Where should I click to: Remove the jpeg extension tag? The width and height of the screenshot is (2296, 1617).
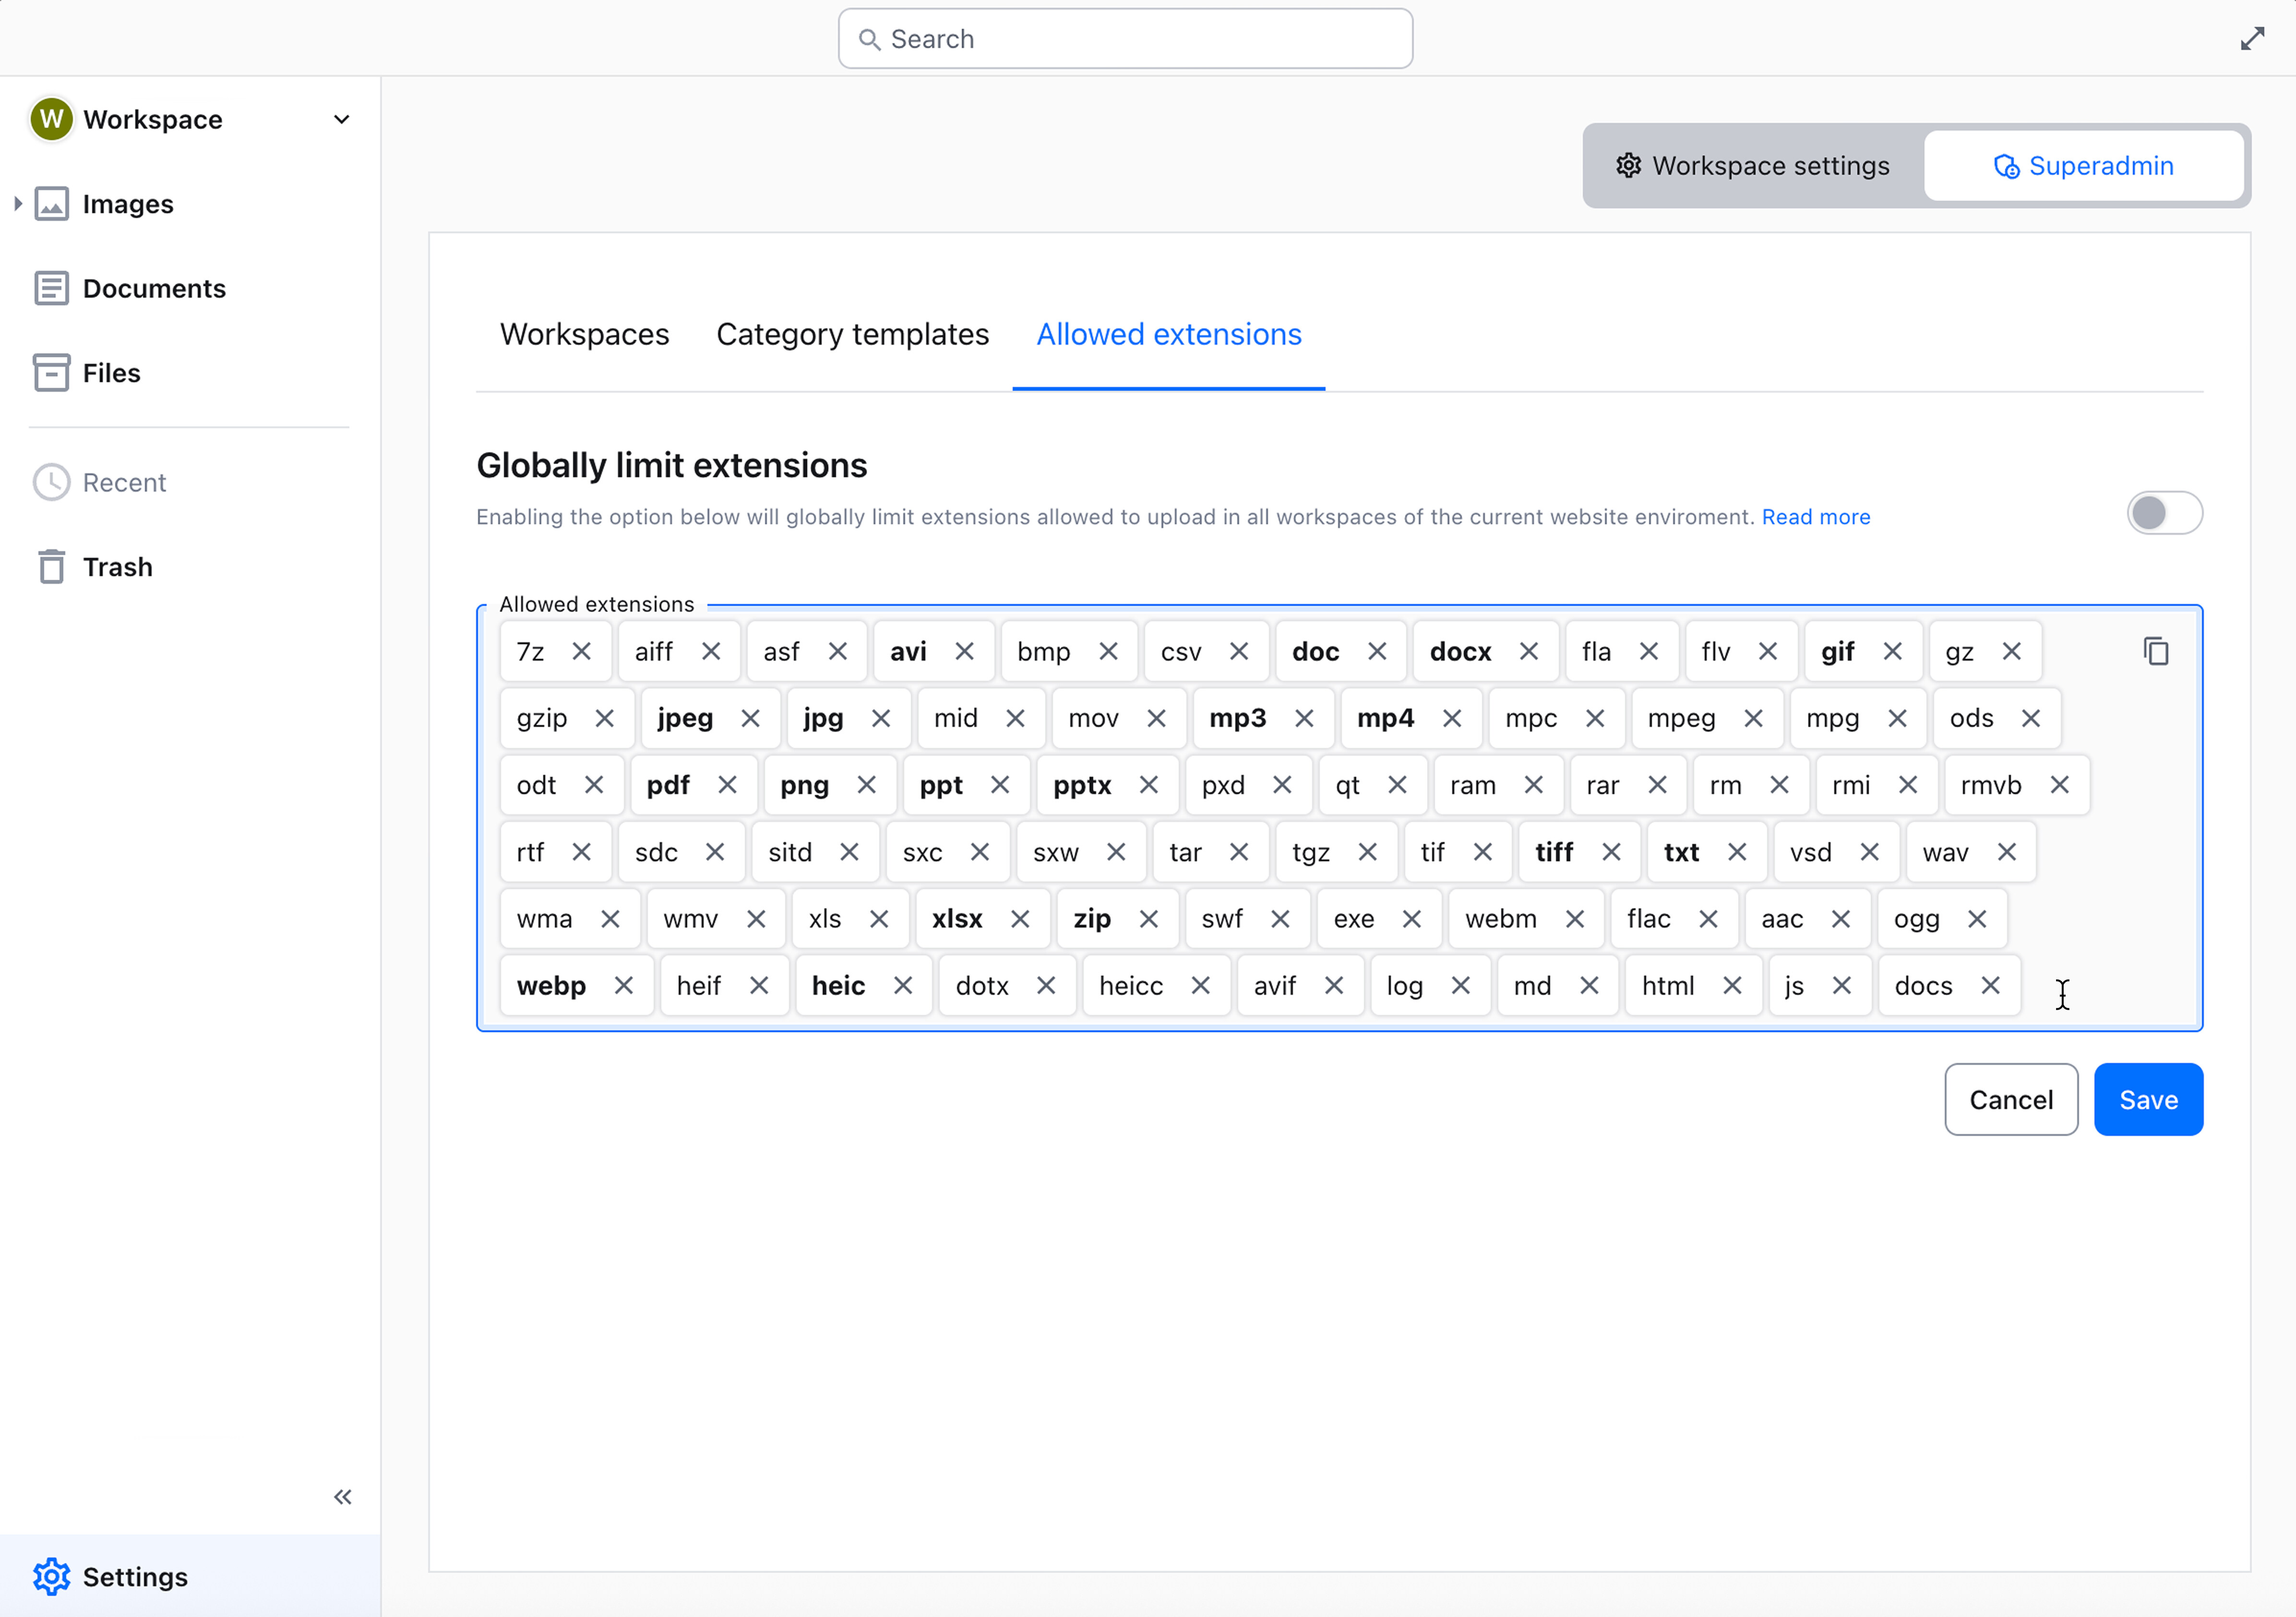[x=750, y=718]
